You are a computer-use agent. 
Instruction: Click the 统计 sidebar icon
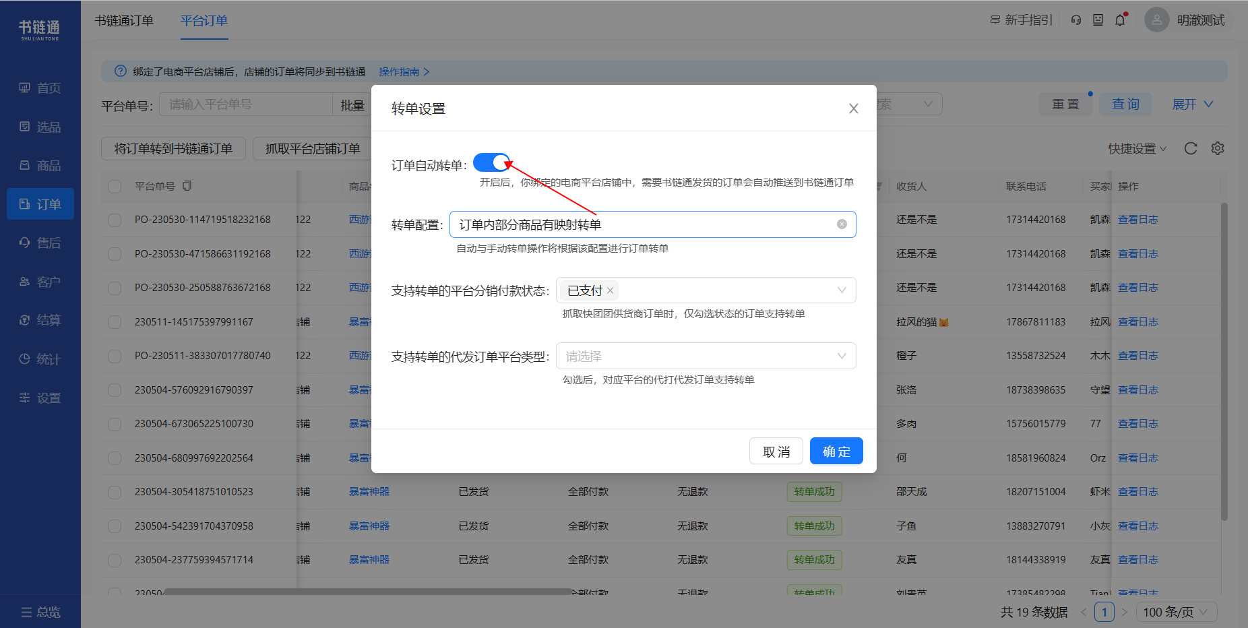24,359
